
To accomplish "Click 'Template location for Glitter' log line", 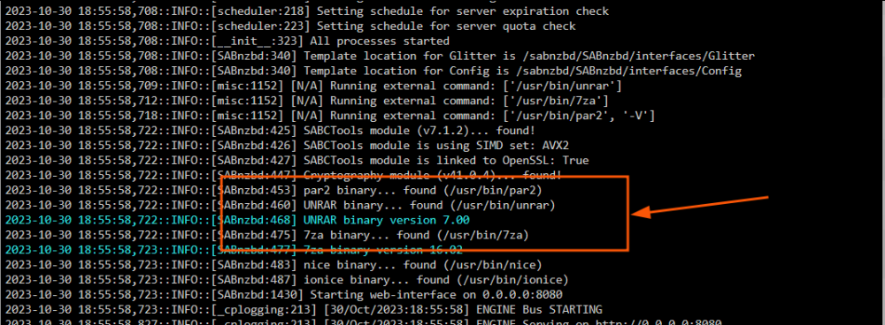I will [x=381, y=57].
